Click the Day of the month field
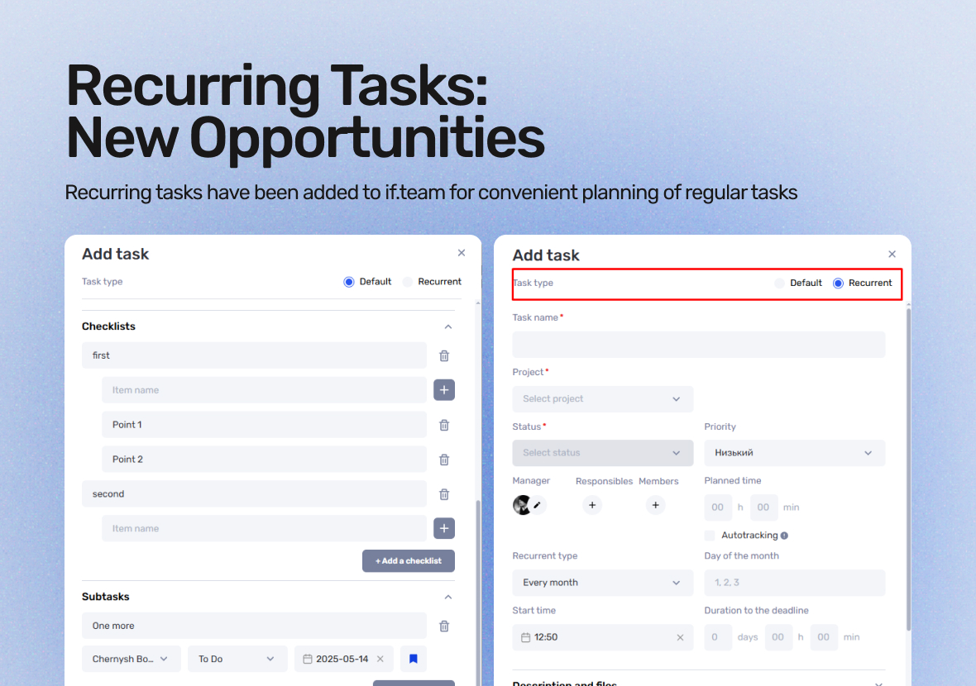This screenshot has width=976, height=686. tap(794, 583)
